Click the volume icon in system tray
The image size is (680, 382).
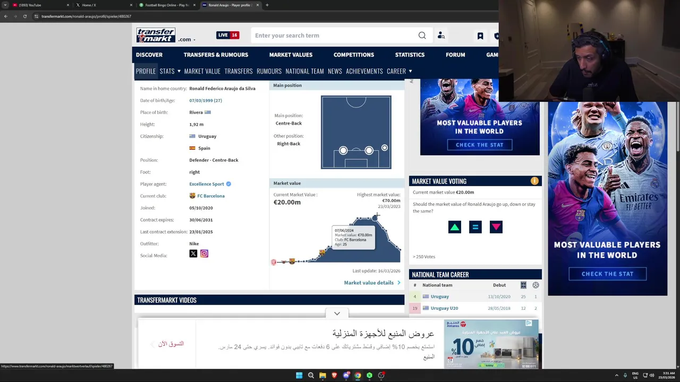click(652, 375)
